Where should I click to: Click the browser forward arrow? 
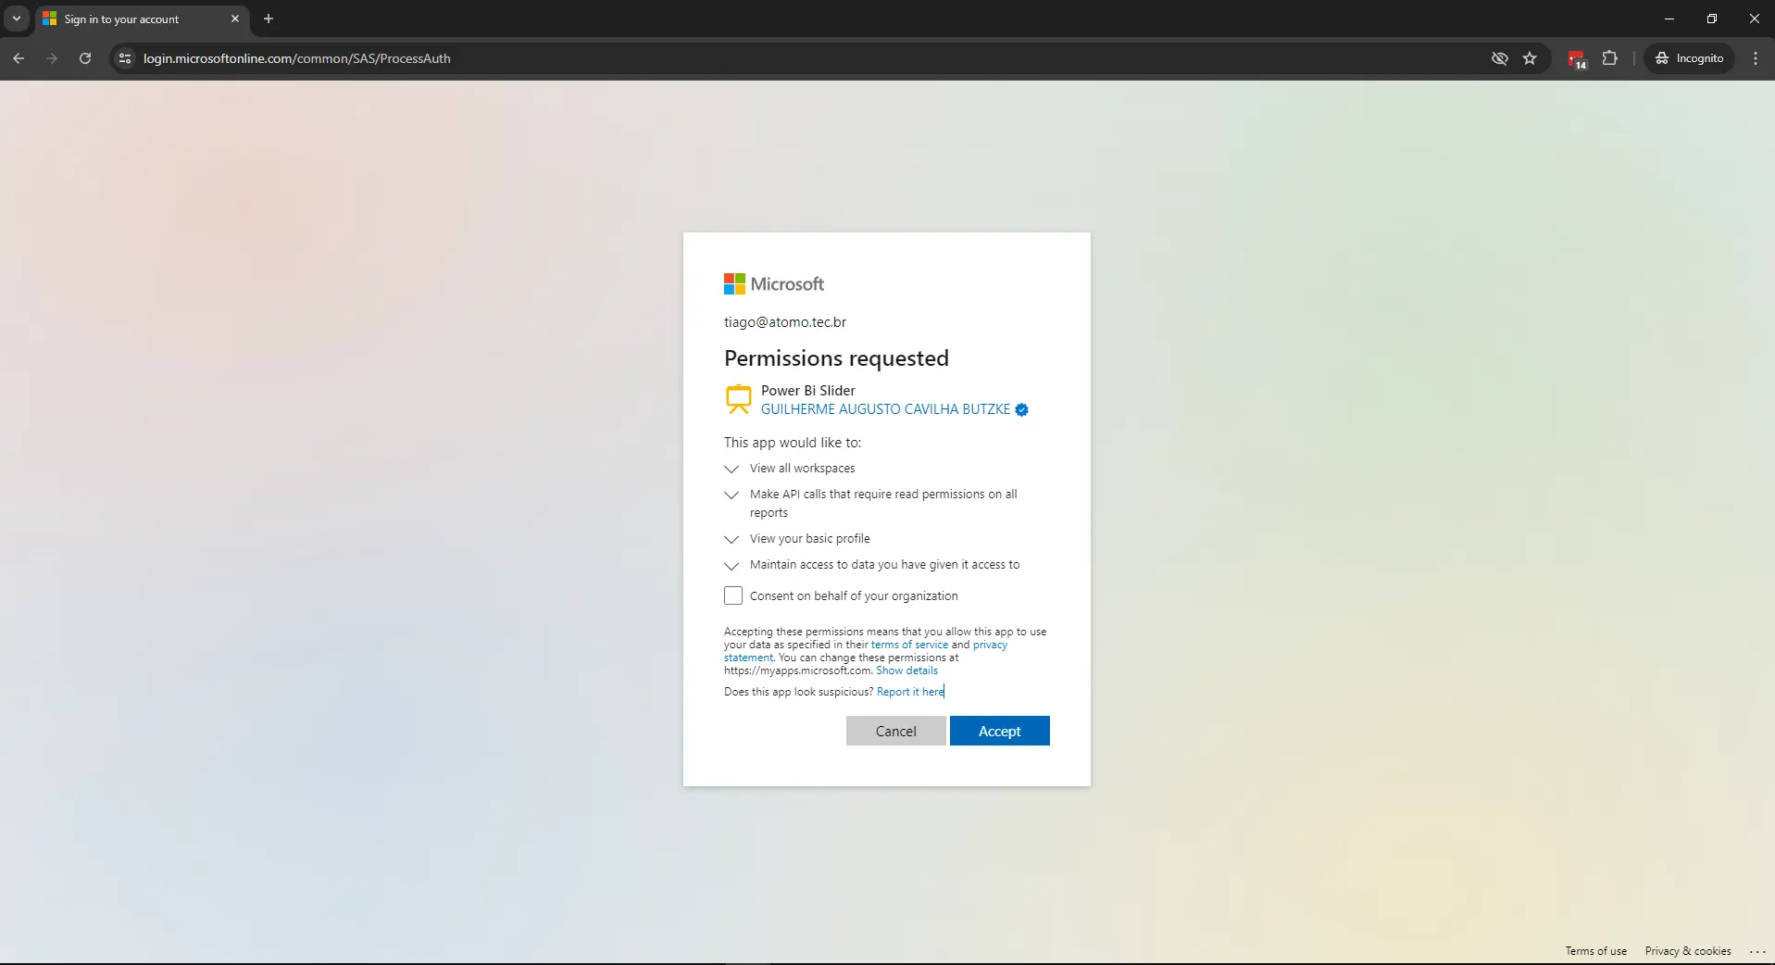click(52, 58)
